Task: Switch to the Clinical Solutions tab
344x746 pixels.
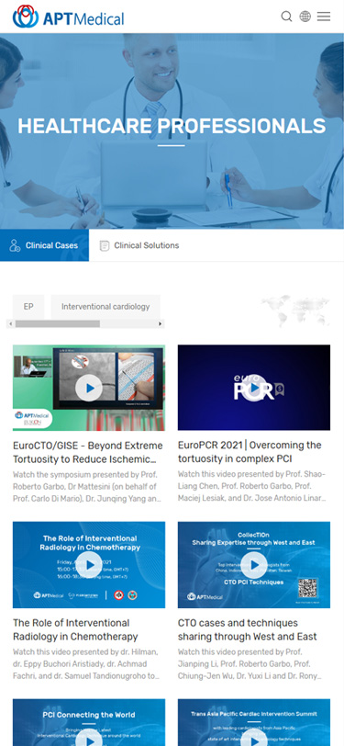Action: pyautogui.click(x=139, y=245)
